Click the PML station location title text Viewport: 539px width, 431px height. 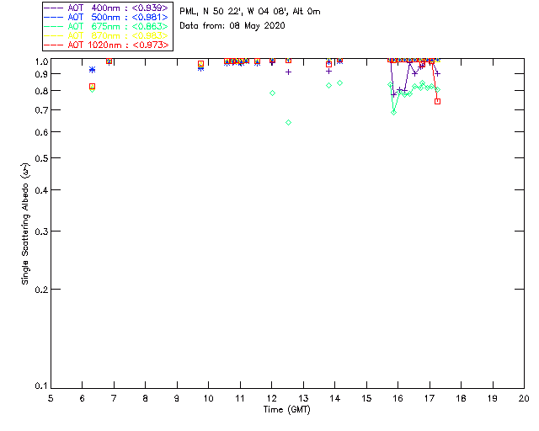(x=250, y=11)
